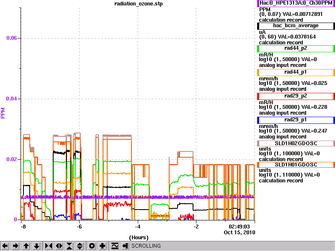This screenshot has height=251, width=335.
Task: Select the rad44_p2 green curve legend
Action: click(296, 49)
